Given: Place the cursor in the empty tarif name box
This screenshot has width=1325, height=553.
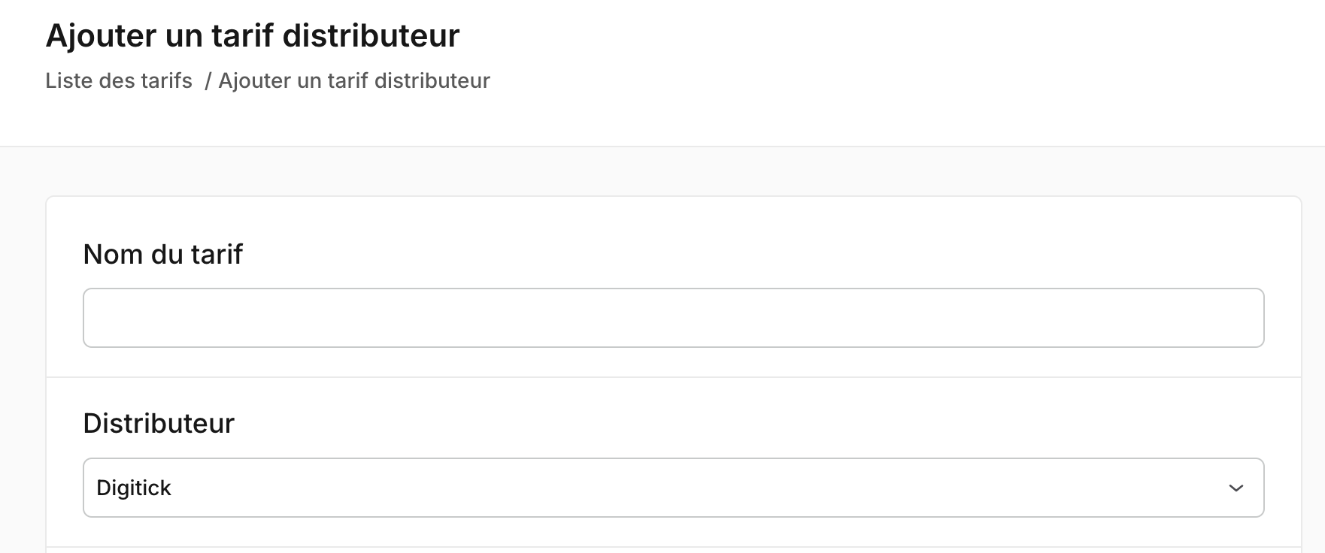Looking at the screenshot, I should (673, 318).
